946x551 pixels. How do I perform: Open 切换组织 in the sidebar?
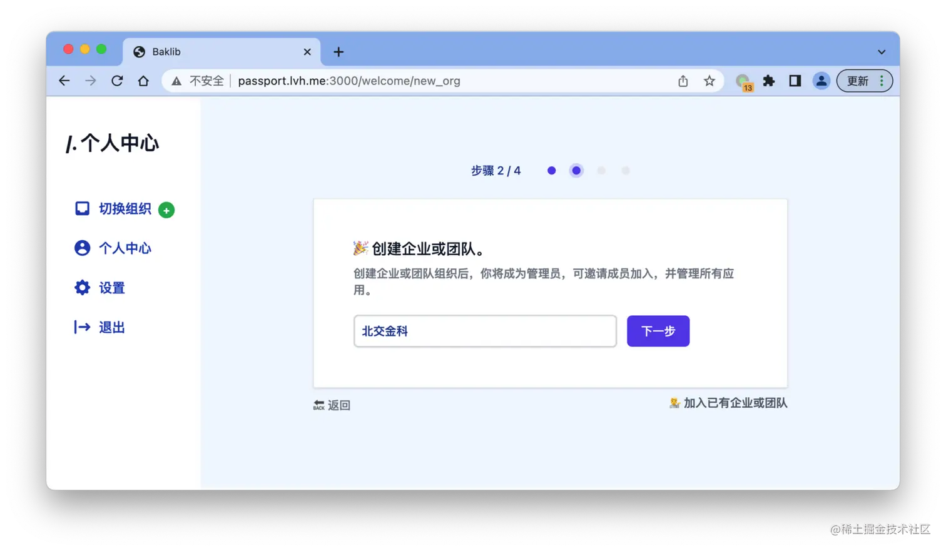125,209
